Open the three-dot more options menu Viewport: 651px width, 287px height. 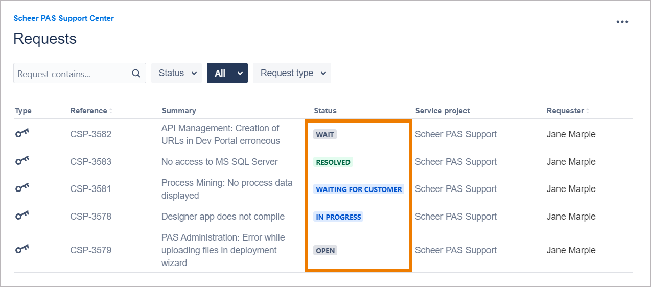[x=622, y=22]
